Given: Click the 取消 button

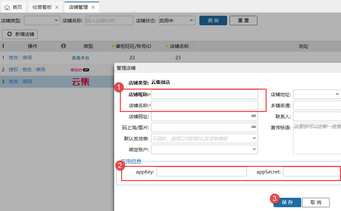Looking at the screenshot, I should pos(316,202).
